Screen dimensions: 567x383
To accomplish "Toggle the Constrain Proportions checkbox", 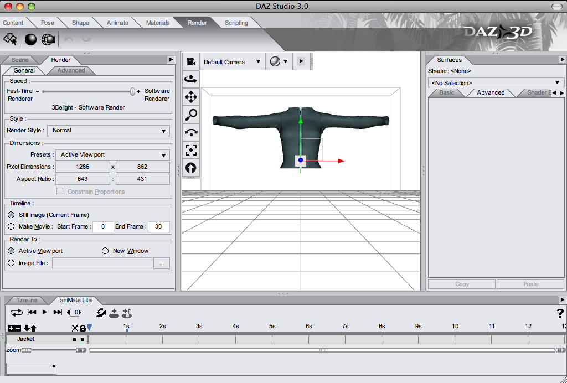I will [60, 191].
